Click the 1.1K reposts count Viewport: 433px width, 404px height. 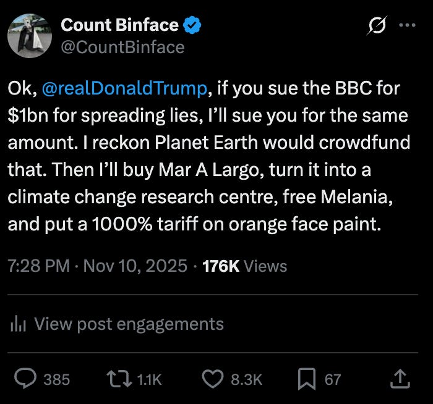pos(149,379)
